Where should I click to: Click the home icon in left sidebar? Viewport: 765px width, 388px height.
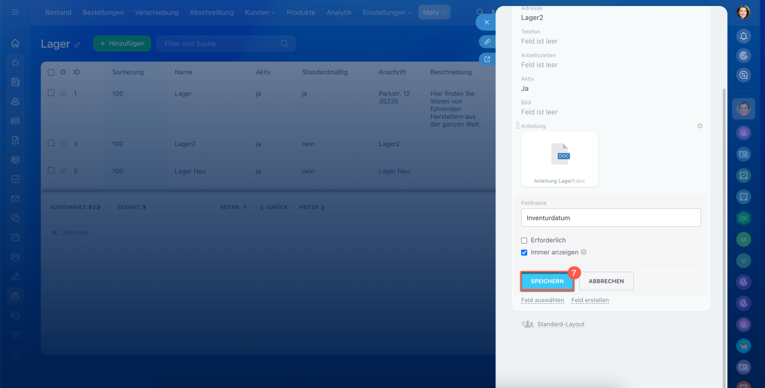16,43
